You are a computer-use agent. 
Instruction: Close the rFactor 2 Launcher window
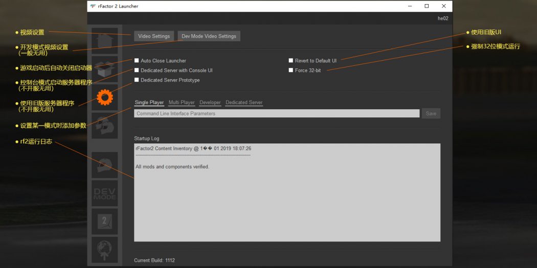pyautogui.click(x=443, y=6)
